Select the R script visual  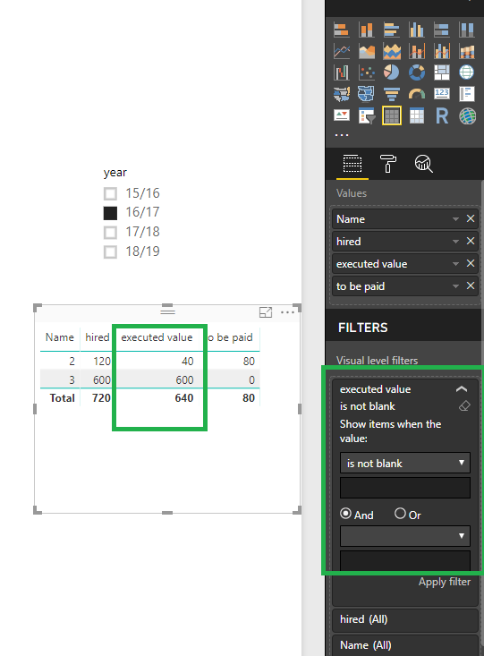pyautogui.click(x=442, y=115)
